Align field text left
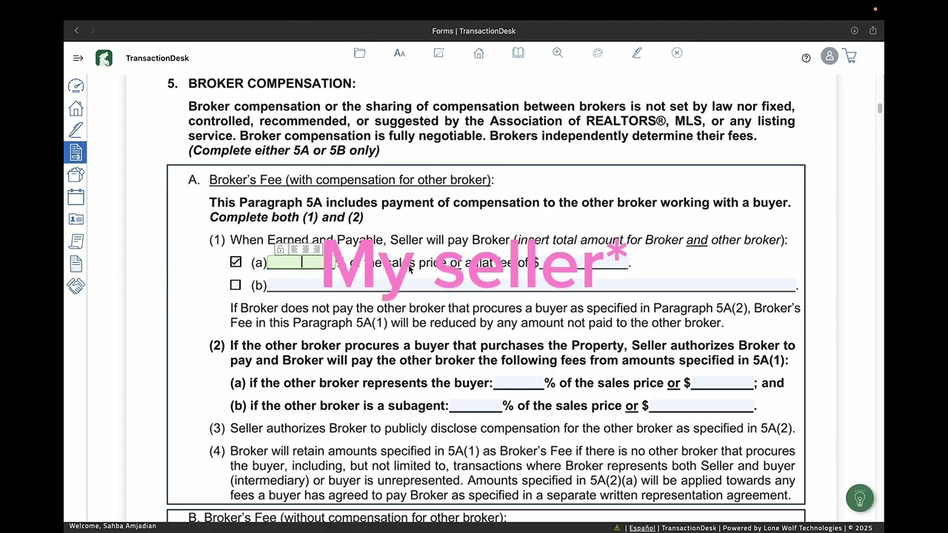 pos(294,249)
